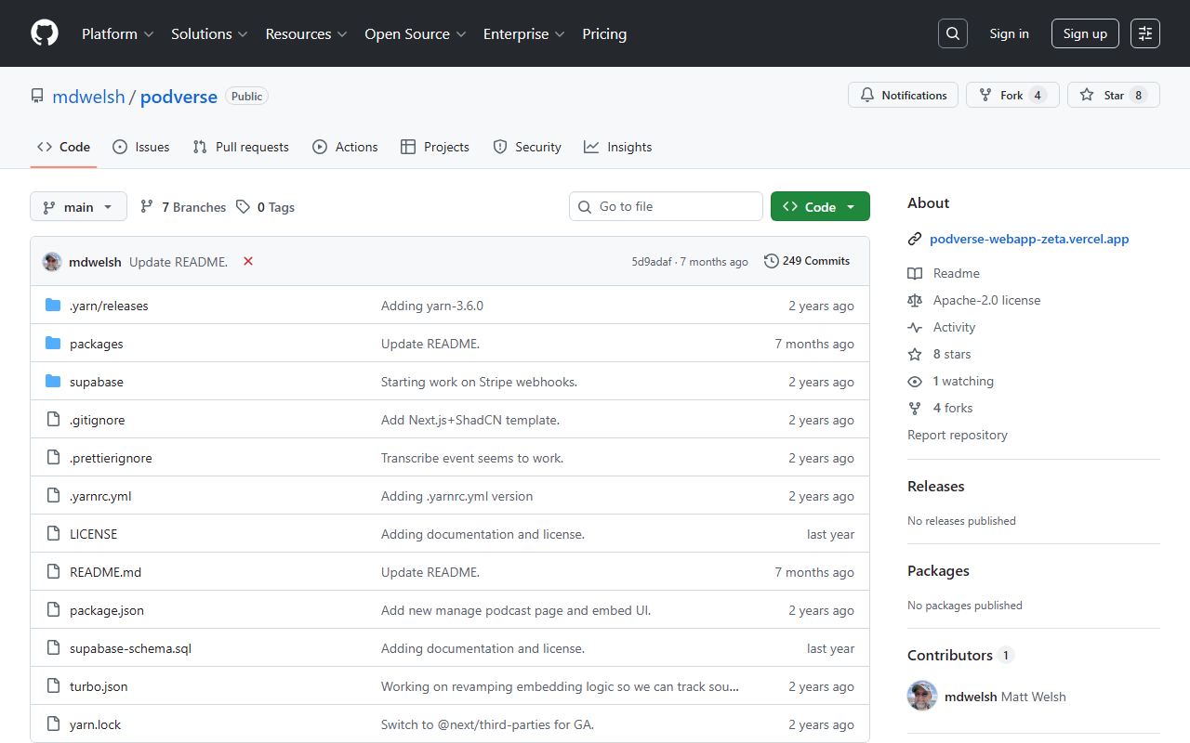The width and height of the screenshot is (1190, 743).
Task: Open commit hash 5d9aadf
Action: click(652, 262)
